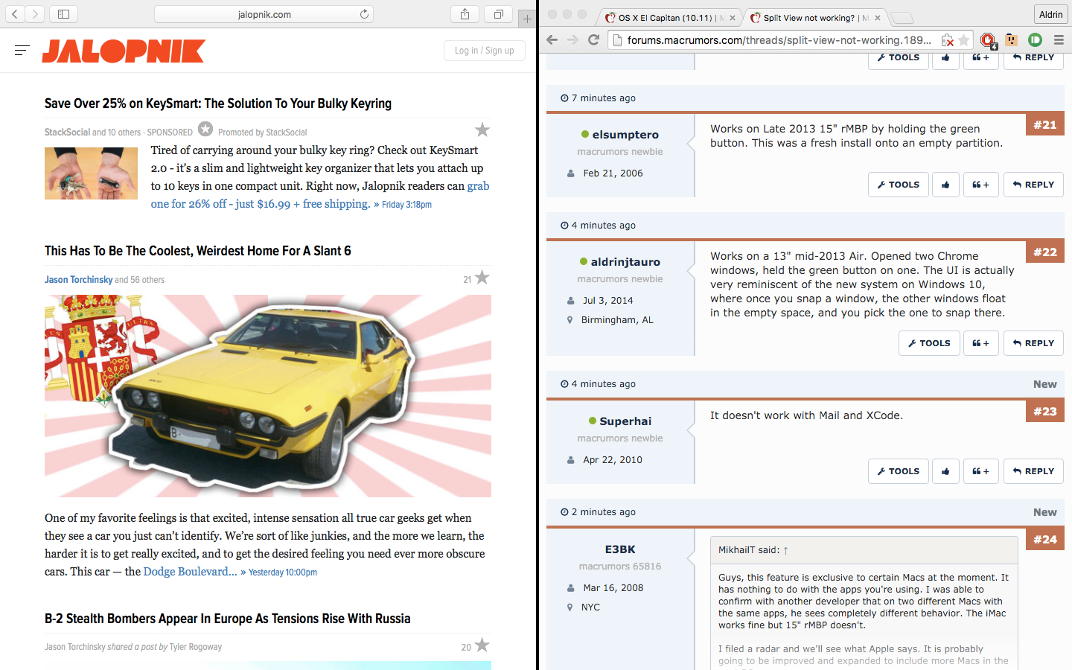Star the Slant 6 article
1072x670 pixels.
coord(482,278)
